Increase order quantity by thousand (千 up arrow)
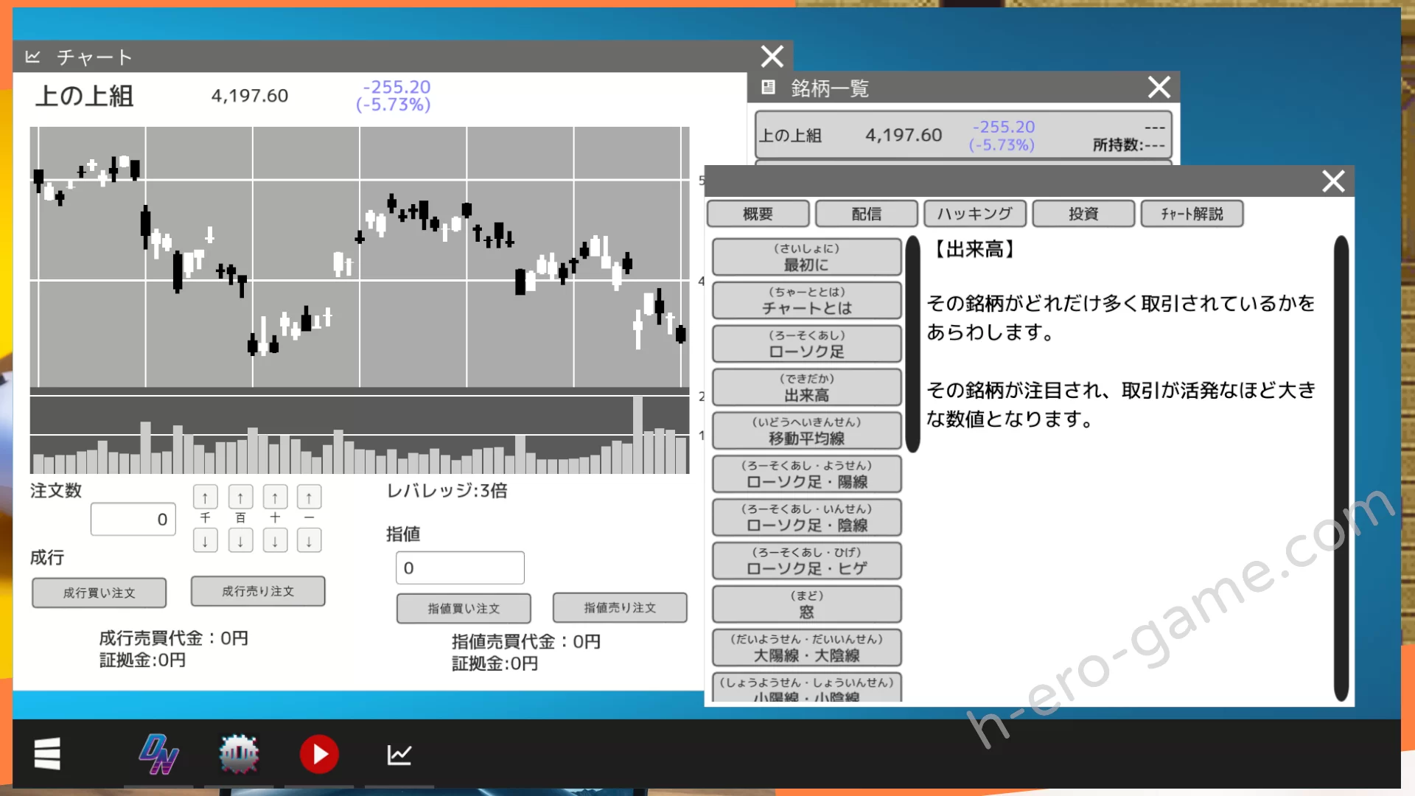 [x=205, y=497]
